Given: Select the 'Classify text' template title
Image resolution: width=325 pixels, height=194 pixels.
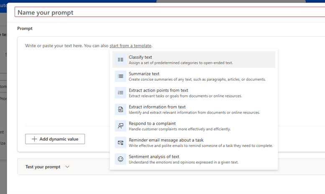Looking at the screenshot, I should 140,57.
